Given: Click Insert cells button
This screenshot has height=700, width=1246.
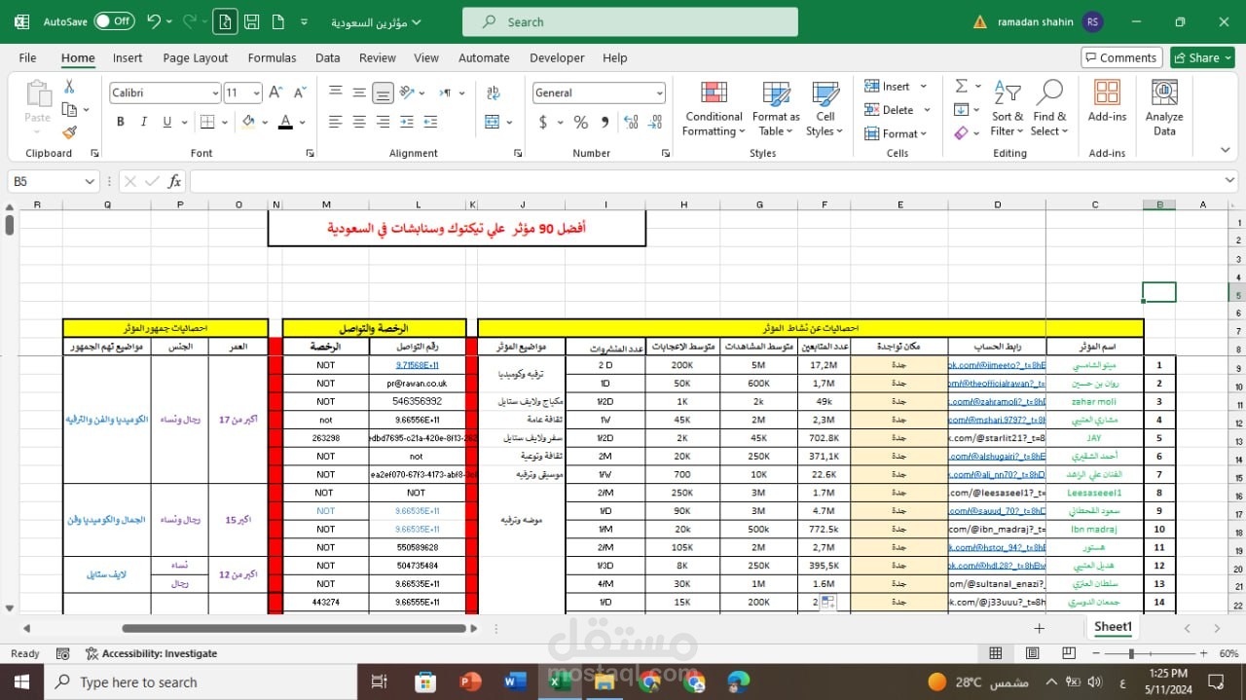Looking at the screenshot, I should pos(888,87).
